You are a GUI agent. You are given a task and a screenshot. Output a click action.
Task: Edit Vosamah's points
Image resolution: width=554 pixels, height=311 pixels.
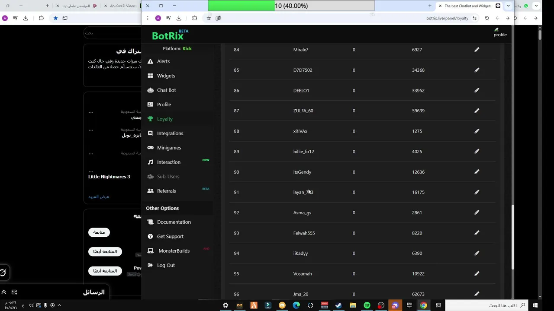[x=477, y=273]
